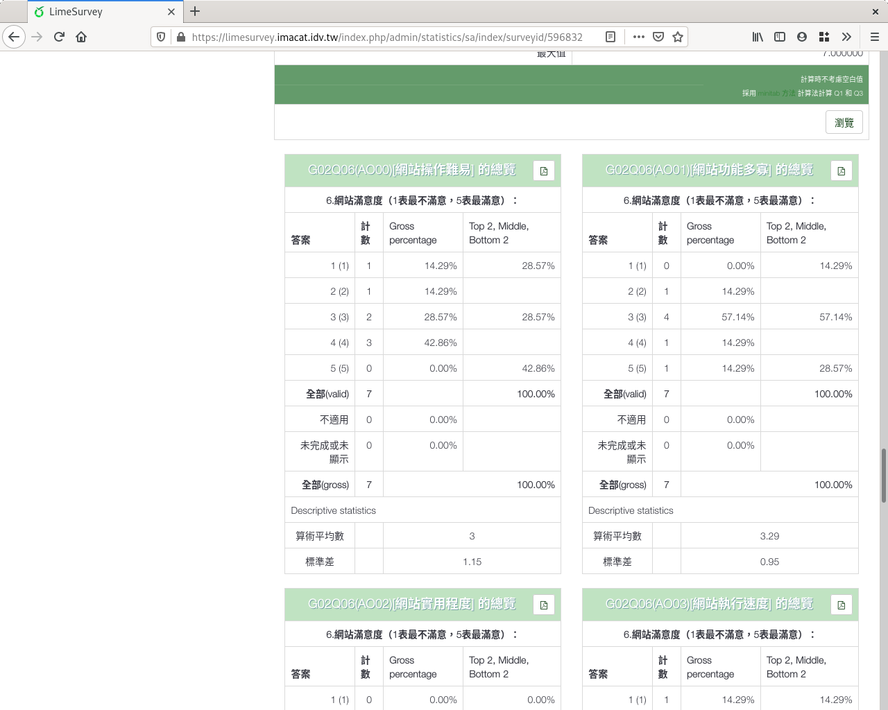Screen dimensions: 888x710
Task: Click answer 4 (4) in 網站操作難易 table
Action: (339, 343)
